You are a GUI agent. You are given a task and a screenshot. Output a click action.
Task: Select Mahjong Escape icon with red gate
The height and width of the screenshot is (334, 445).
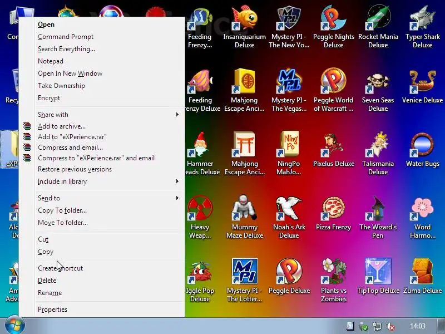point(244,145)
